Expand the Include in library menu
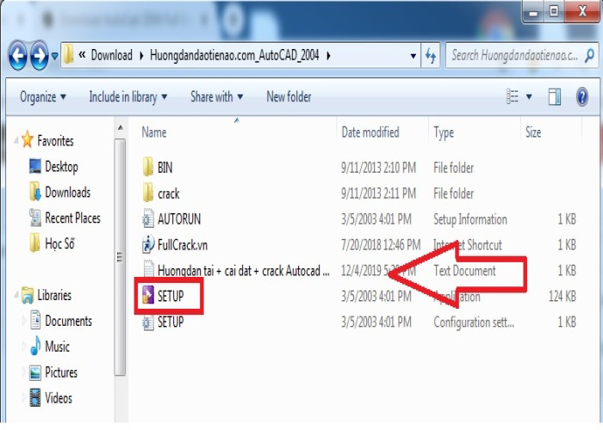 (x=128, y=97)
